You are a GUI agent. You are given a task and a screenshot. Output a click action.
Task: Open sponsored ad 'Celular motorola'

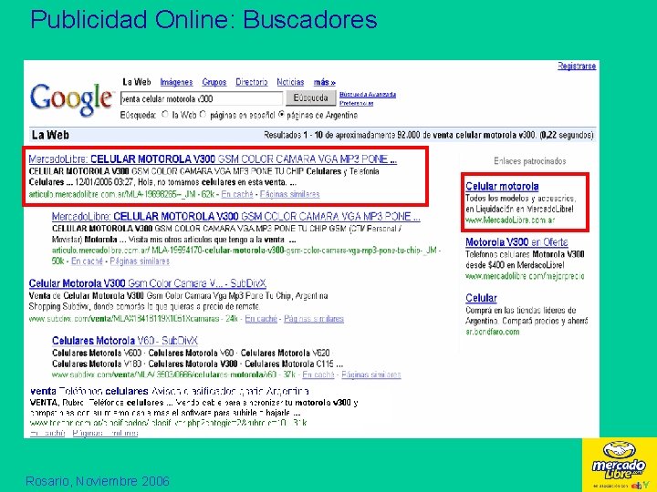point(502,186)
